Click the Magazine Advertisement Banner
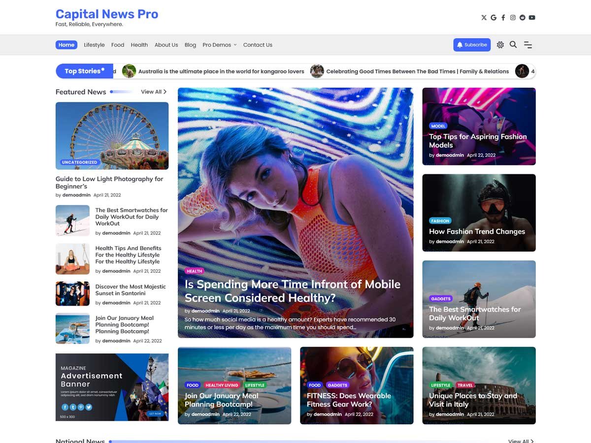 point(112,387)
